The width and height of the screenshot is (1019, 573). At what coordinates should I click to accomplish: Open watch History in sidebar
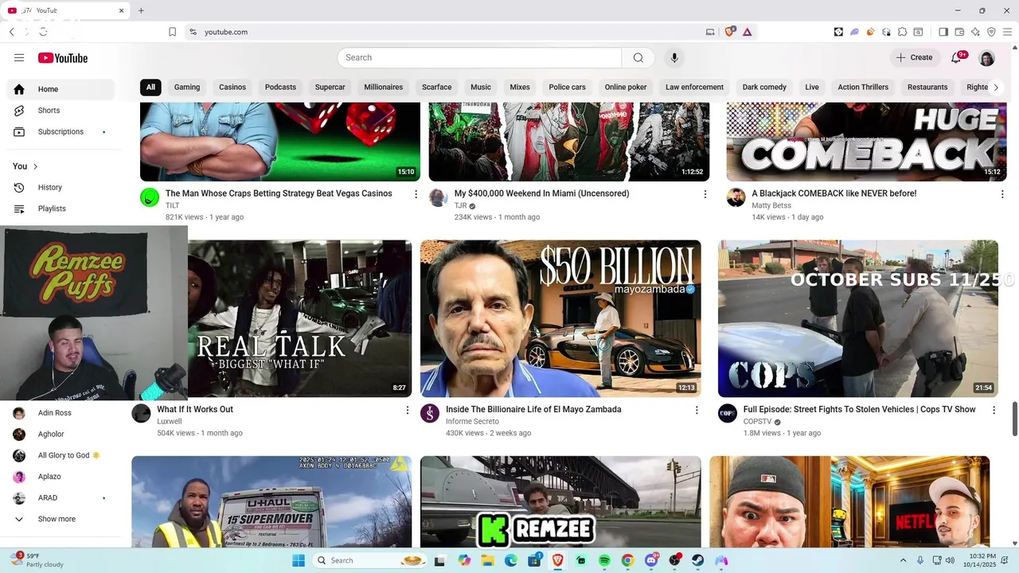(61, 187)
